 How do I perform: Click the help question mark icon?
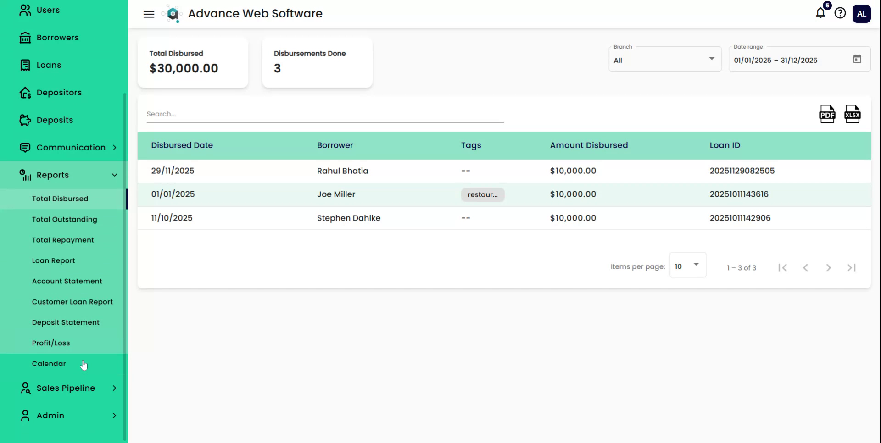841,13
